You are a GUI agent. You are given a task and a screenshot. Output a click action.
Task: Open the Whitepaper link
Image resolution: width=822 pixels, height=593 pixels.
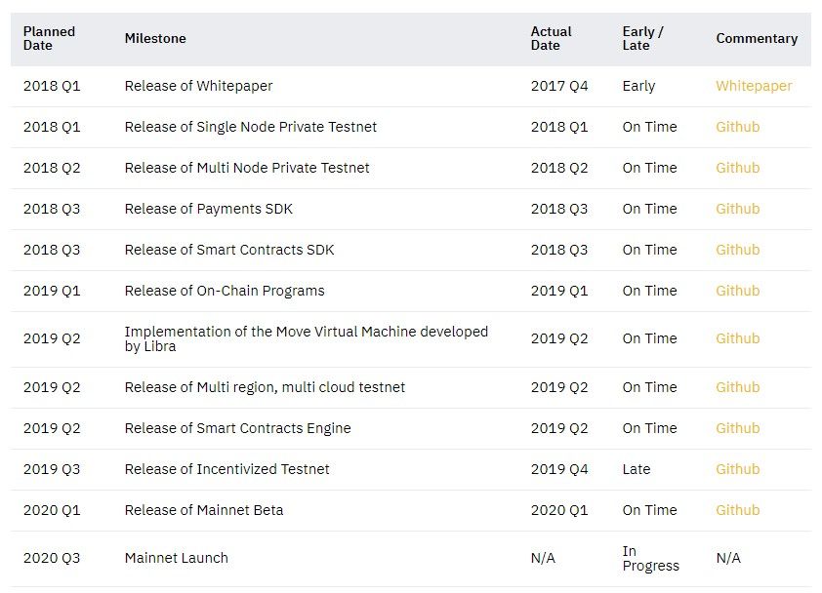tap(754, 86)
